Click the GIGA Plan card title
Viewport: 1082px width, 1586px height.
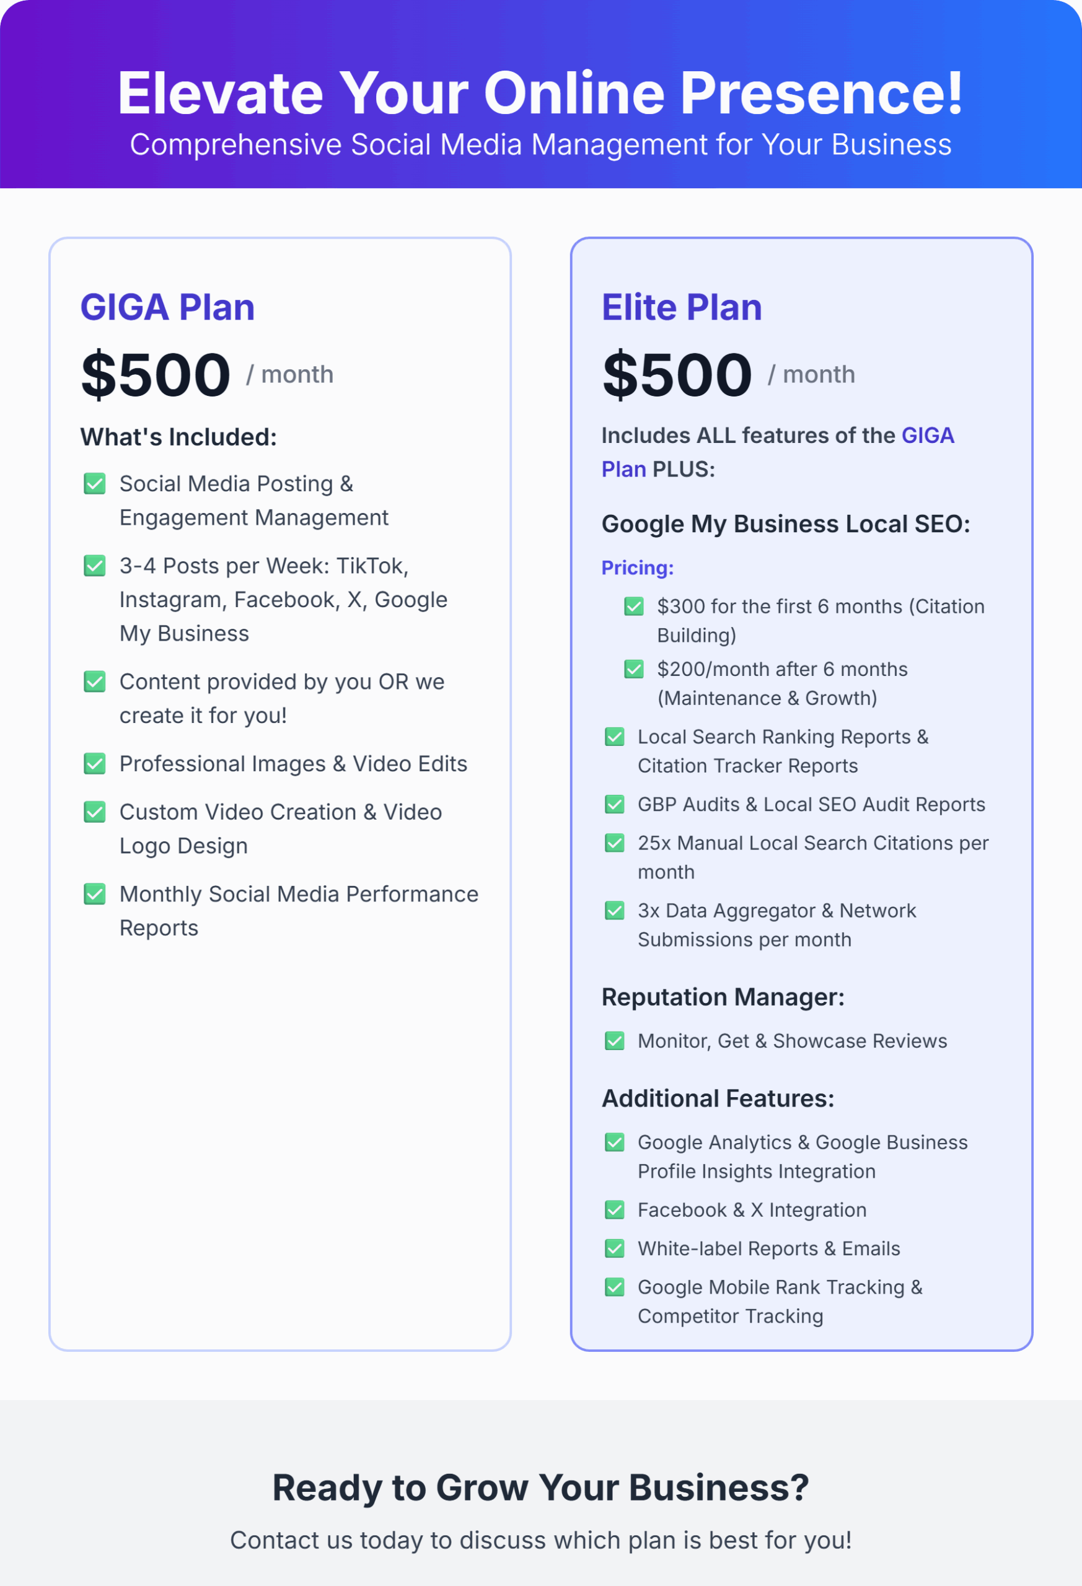167,307
